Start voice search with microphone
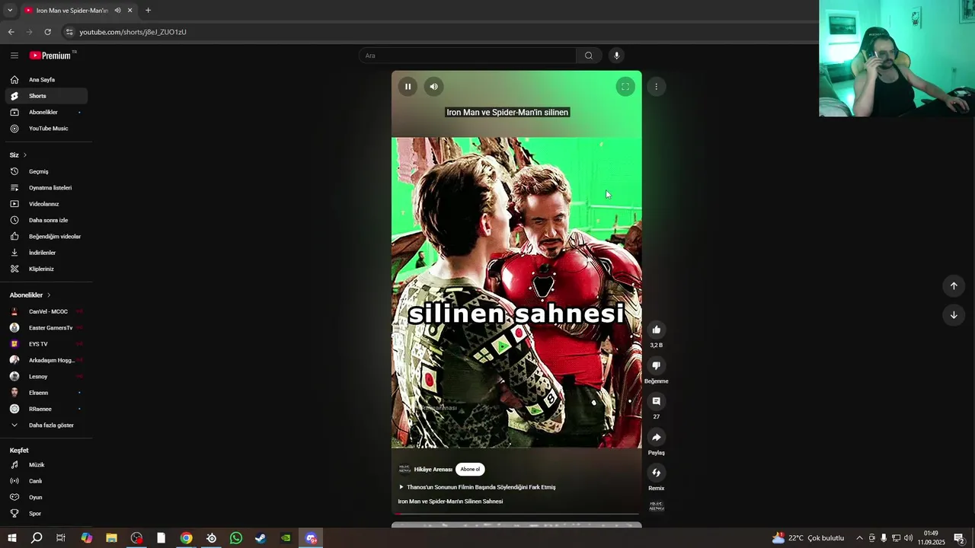975x548 pixels. [x=617, y=56]
